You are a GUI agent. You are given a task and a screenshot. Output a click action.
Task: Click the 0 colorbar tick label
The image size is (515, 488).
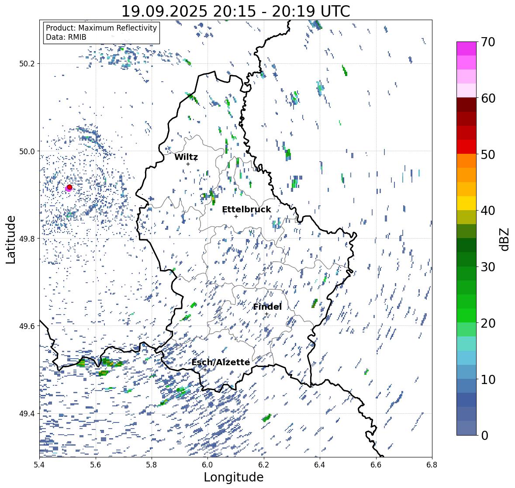pyautogui.click(x=484, y=436)
